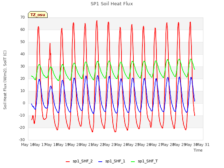224x168 pixels.
Task: Click the y-axis tick label 10
Action: pyautogui.click(x=22, y=91)
